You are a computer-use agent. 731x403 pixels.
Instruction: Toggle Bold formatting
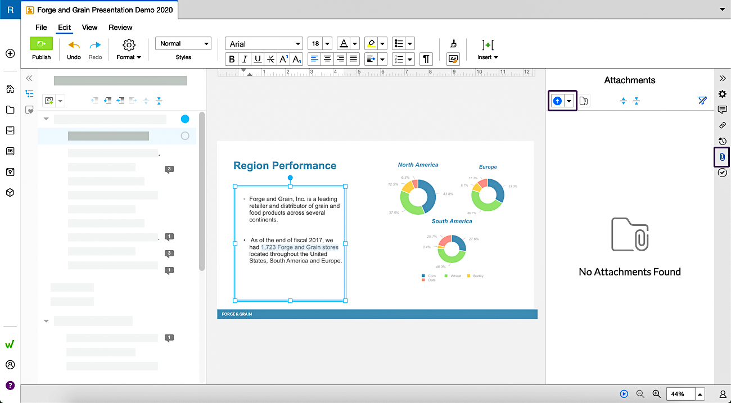(232, 59)
